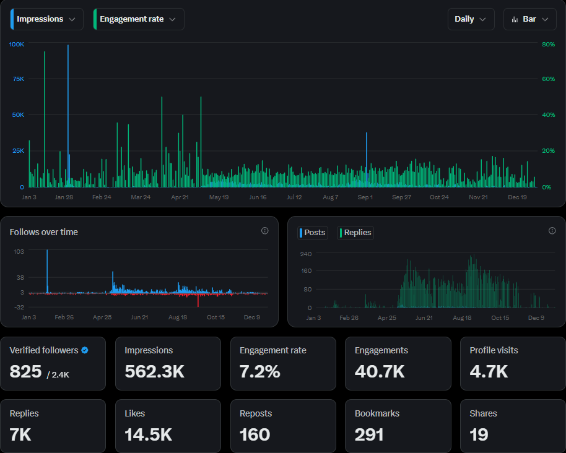Open the Replies card showing 7K
566x453 pixels.
[x=53, y=426]
